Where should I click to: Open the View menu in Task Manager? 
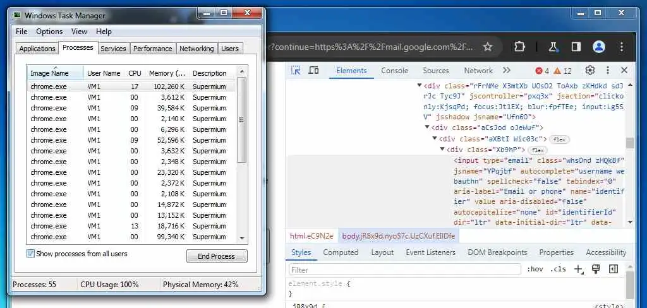pos(79,32)
